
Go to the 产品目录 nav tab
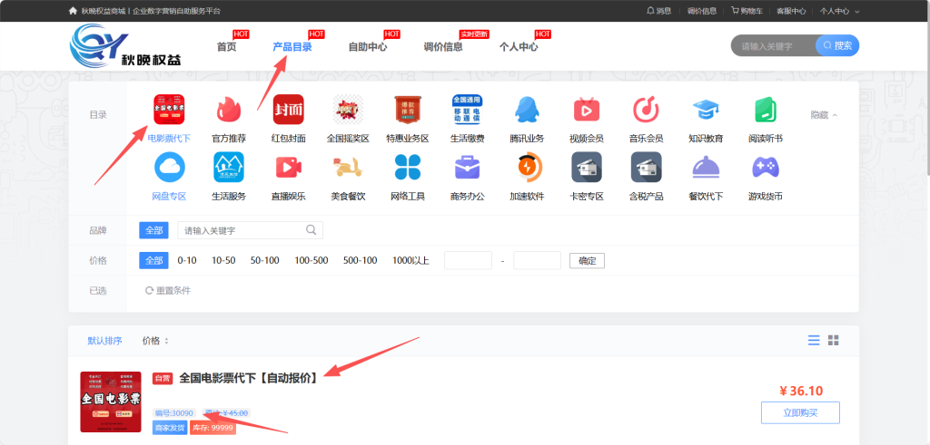pyautogui.click(x=292, y=47)
